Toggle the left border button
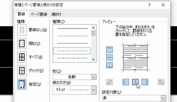This screenshot has width=177, height=102. pyautogui.click(x=126, y=82)
